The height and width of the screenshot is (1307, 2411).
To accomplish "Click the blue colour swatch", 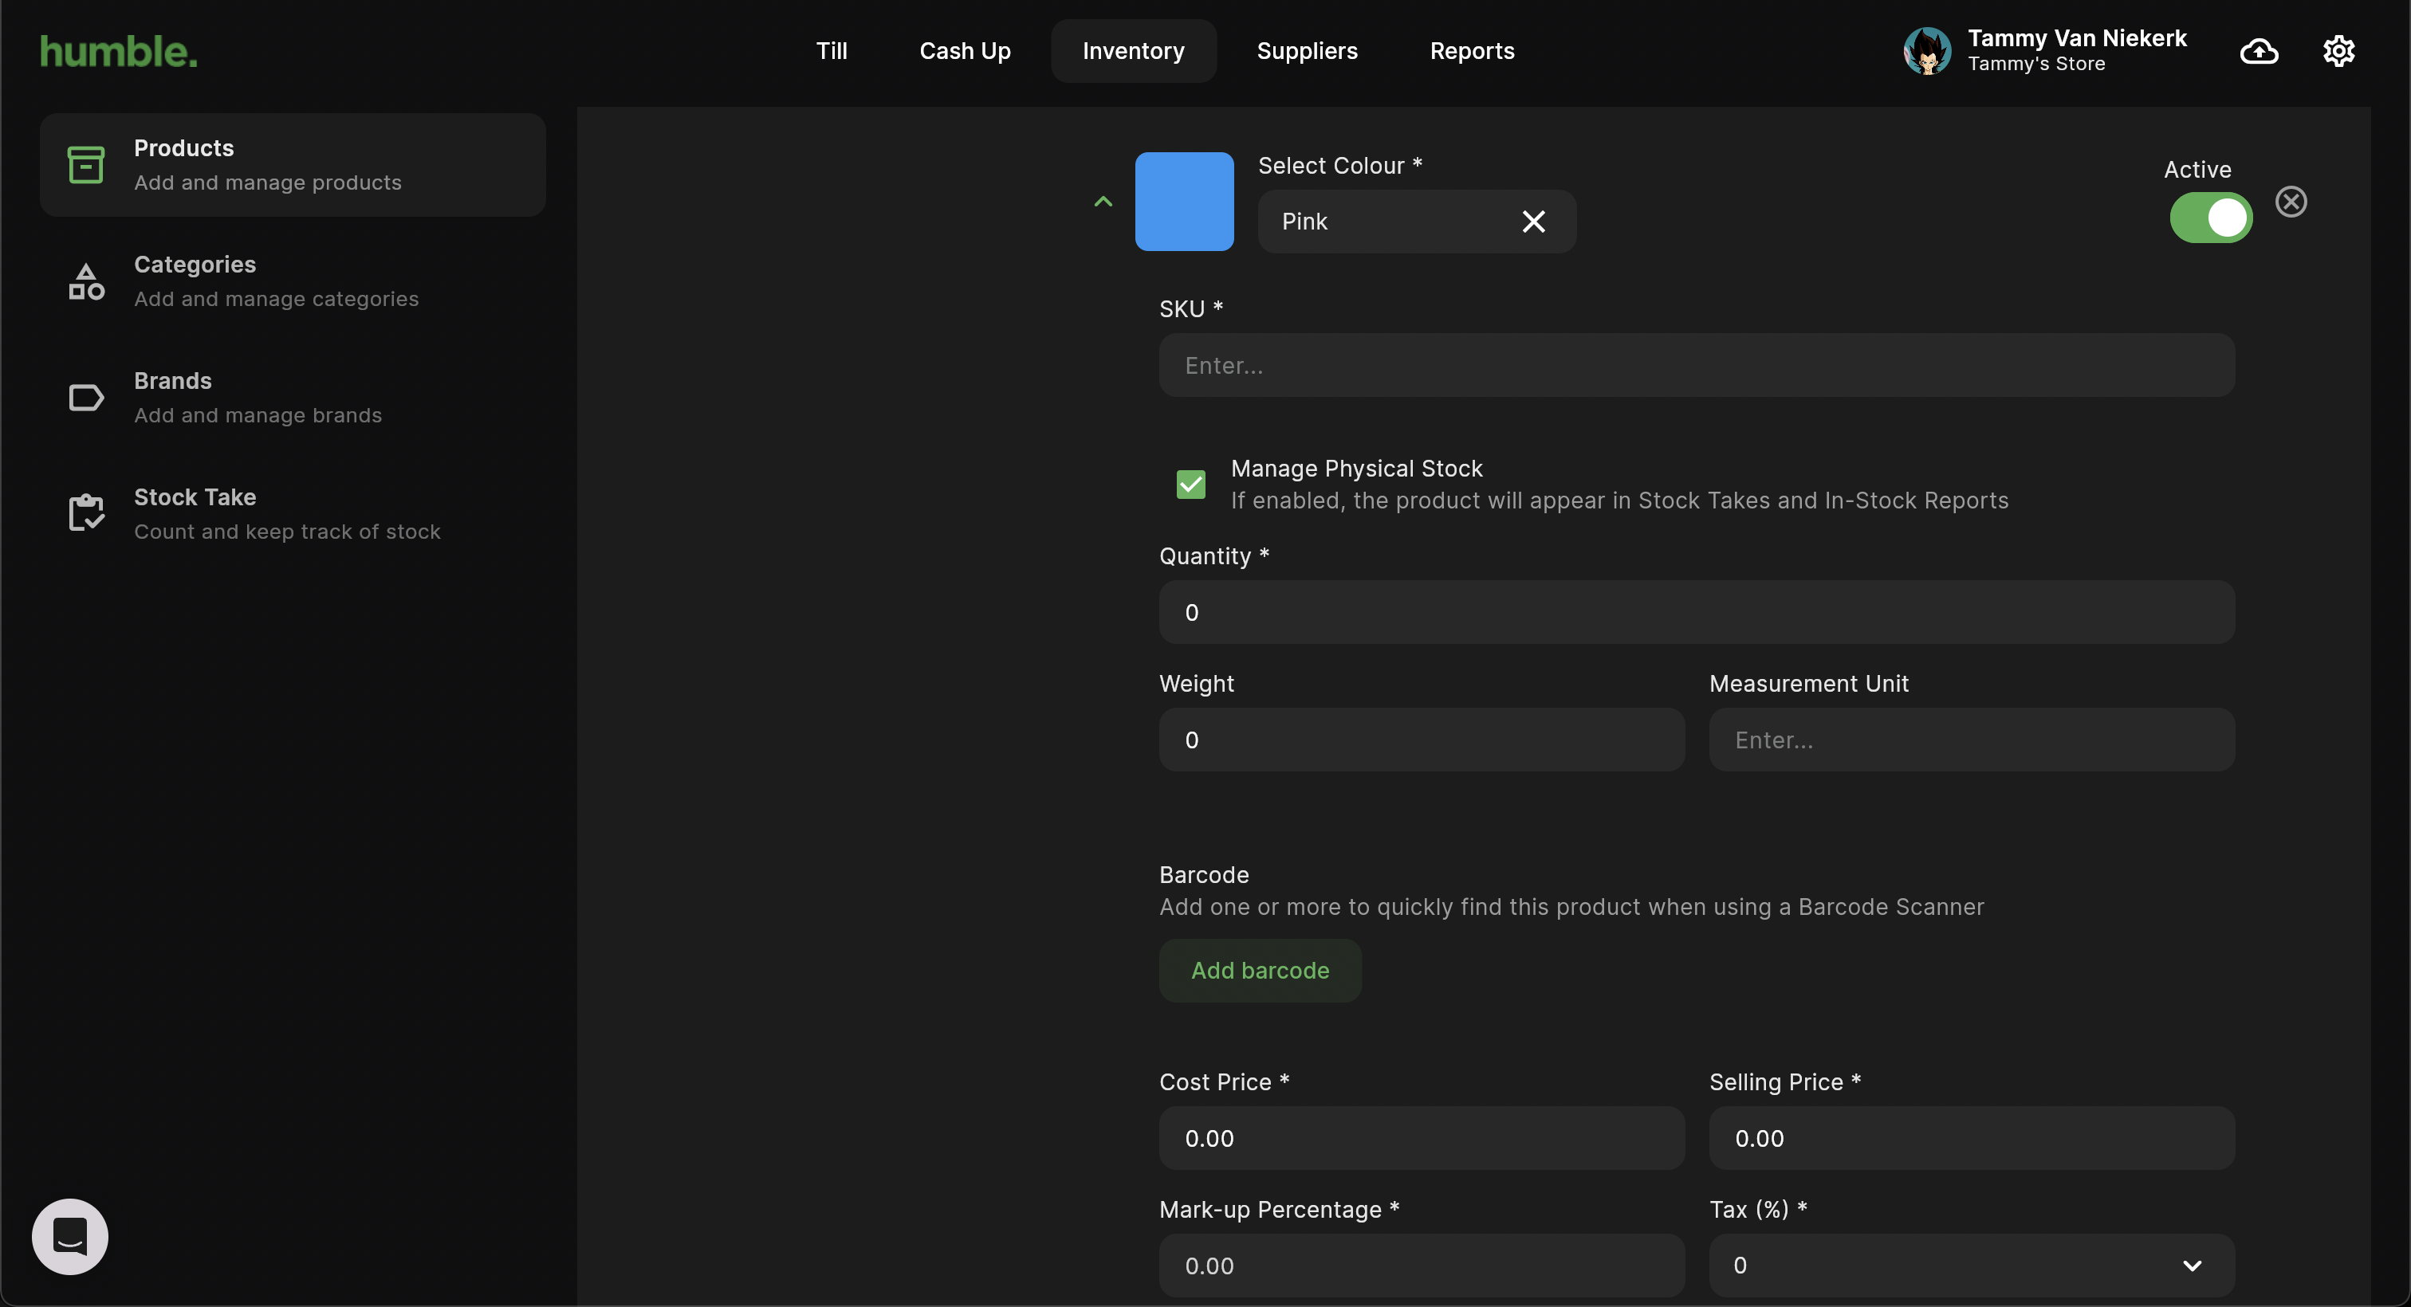I will pyautogui.click(x=1184, y=201).
